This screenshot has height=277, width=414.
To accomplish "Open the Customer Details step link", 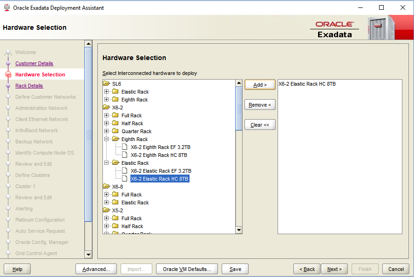I will pyautogui.click(x=34, y=63).
